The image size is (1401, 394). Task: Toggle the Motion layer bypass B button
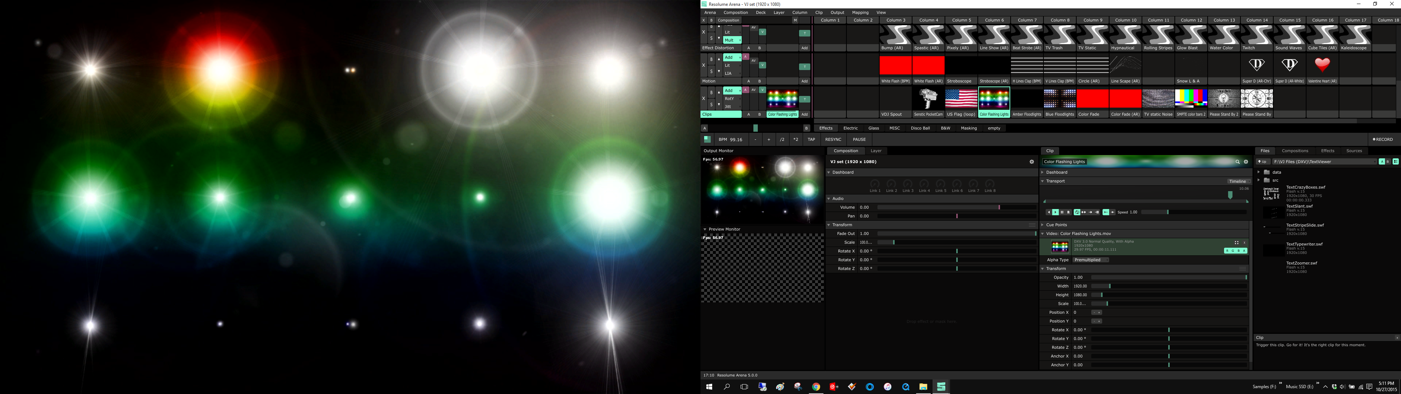711,59
